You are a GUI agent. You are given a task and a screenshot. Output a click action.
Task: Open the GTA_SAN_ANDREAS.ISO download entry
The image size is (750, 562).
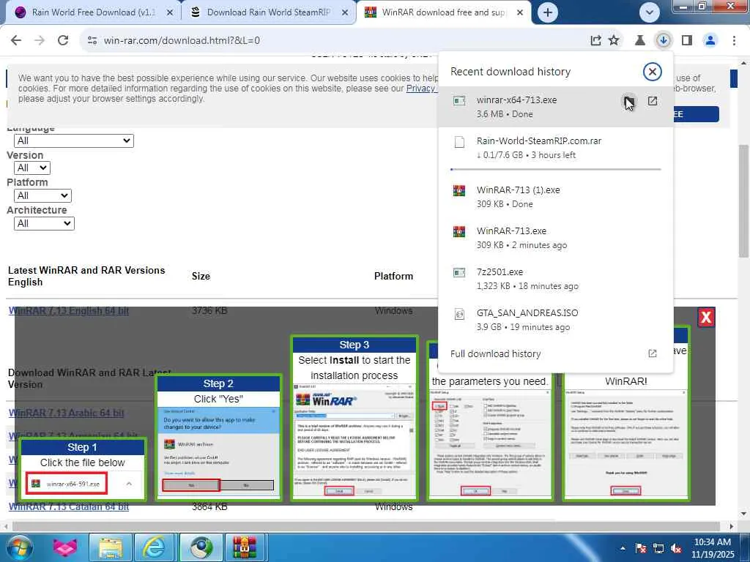tap(555, 321)
